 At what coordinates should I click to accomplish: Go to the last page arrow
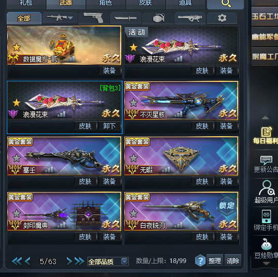pyautogui.click(x=80, y=261)
